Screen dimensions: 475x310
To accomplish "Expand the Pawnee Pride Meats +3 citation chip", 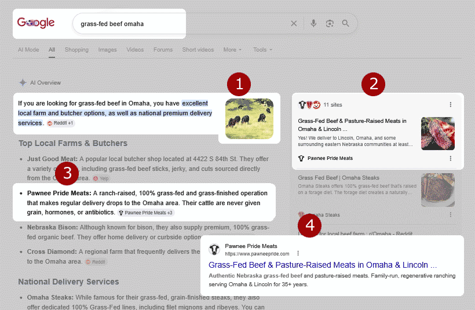I will point(146,213).
